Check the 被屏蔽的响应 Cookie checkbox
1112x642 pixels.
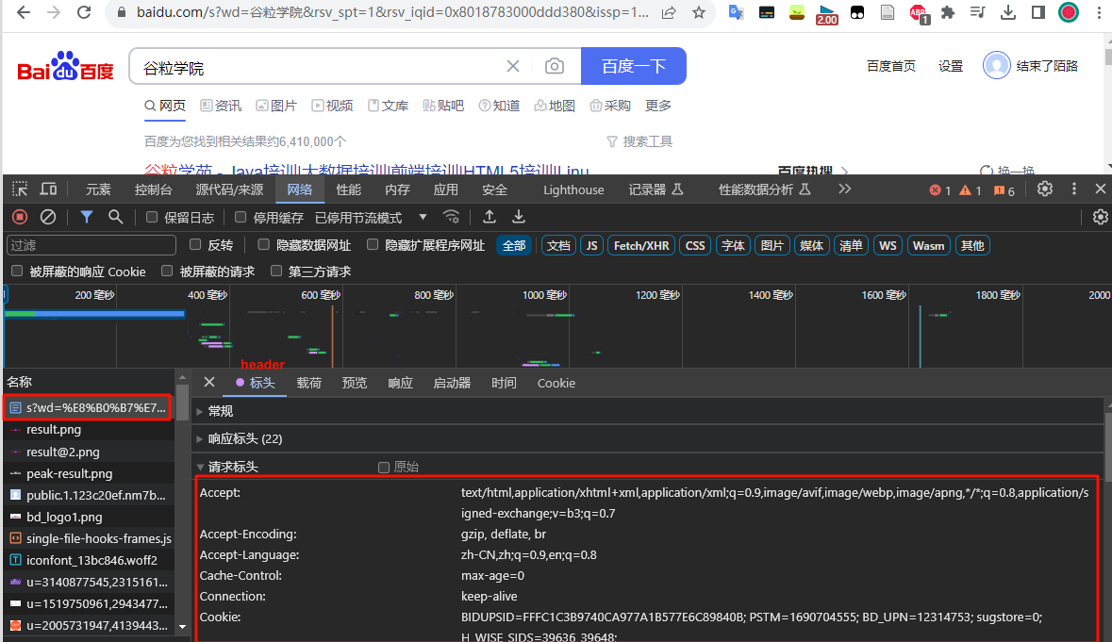click(17, 271)
